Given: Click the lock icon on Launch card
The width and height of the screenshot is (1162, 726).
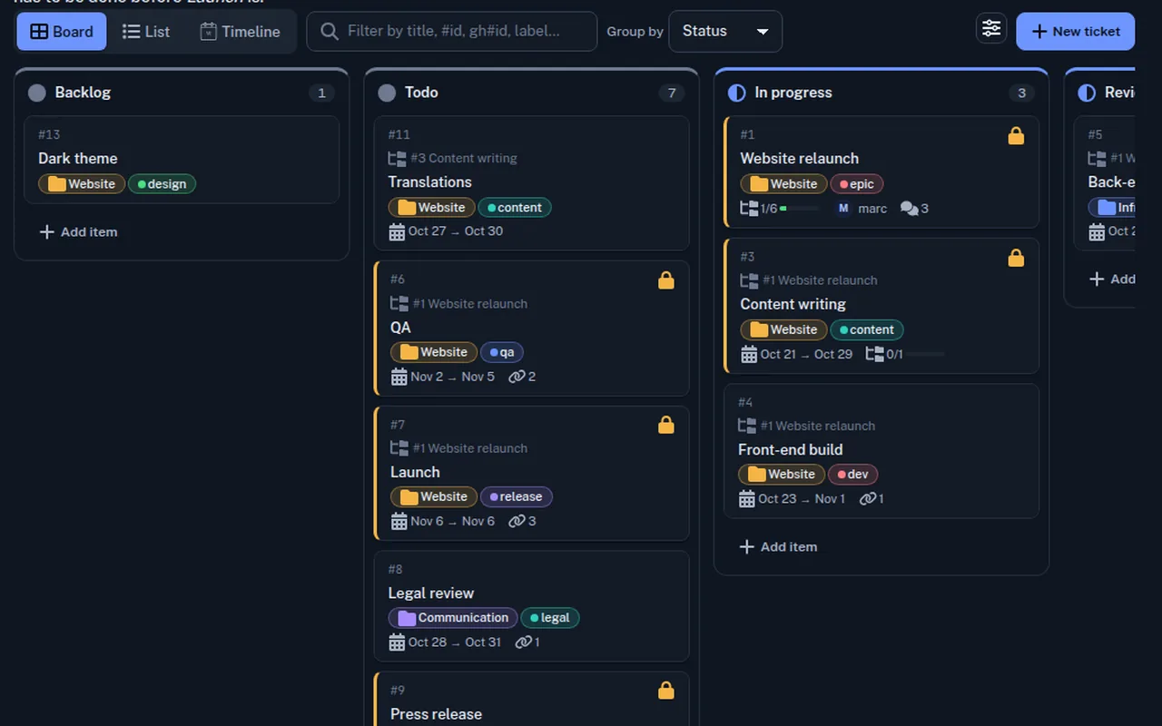Looking at the screenshot, I should tap(666, 425).
